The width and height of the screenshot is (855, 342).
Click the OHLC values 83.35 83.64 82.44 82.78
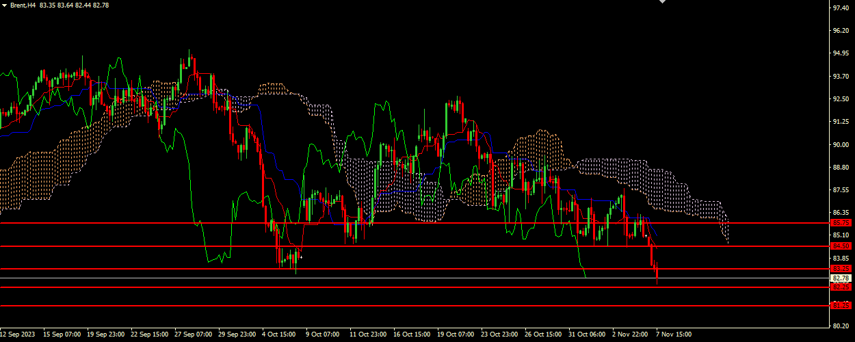pyautogui.click(x=74, y=5)
